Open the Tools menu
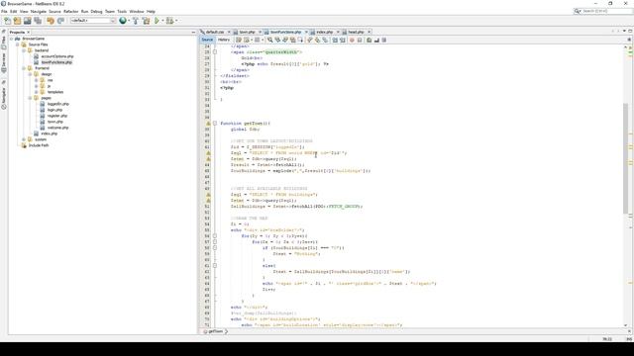This screenshot has width=634, height=356. coord(122,11)
